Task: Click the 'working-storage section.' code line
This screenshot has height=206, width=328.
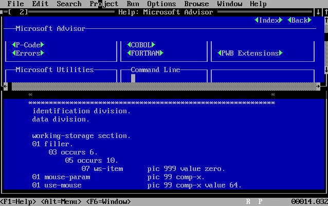Action: [81, 135]
